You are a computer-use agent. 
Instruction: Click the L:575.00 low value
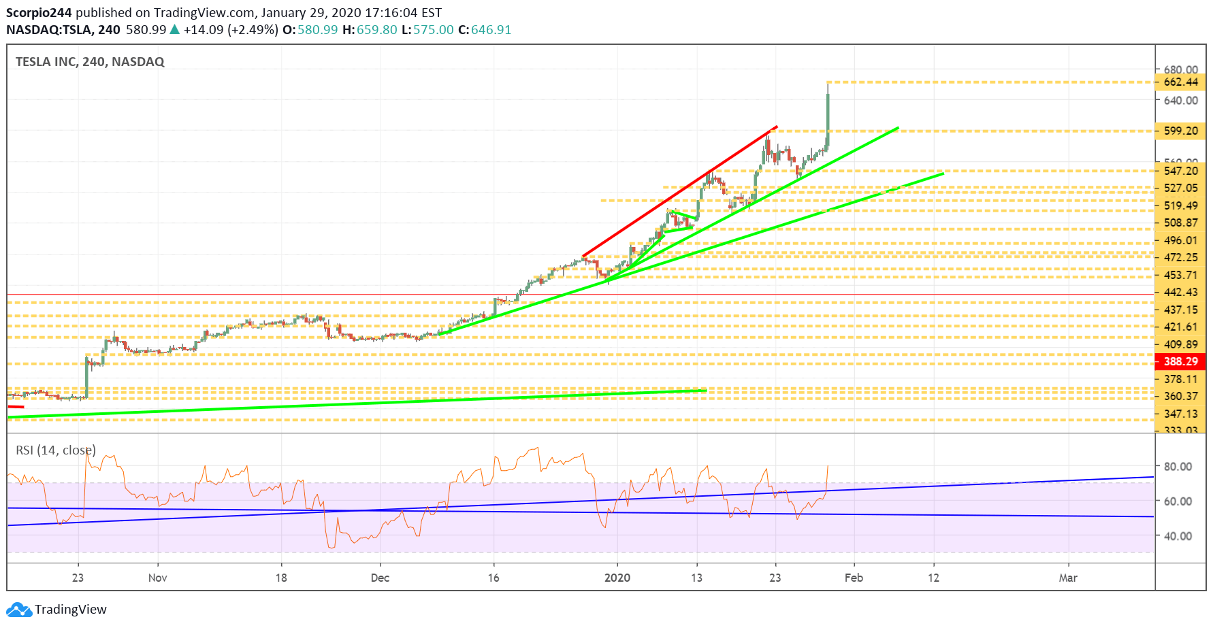[x=427, y=29]
